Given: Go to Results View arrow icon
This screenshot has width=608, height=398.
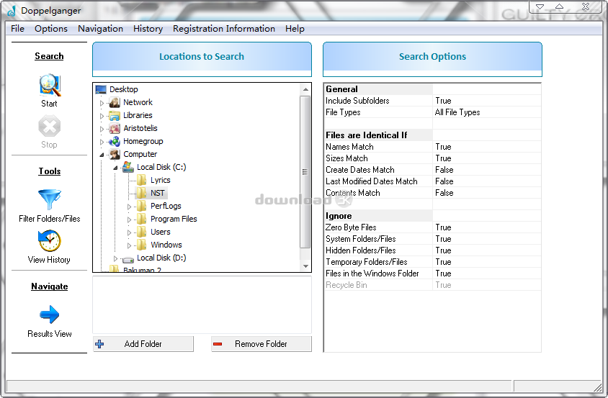Looking at the screenshot, I should (50, 315).
